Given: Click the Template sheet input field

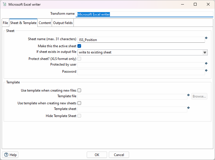Looking at the screenshot, I should 132,109.
